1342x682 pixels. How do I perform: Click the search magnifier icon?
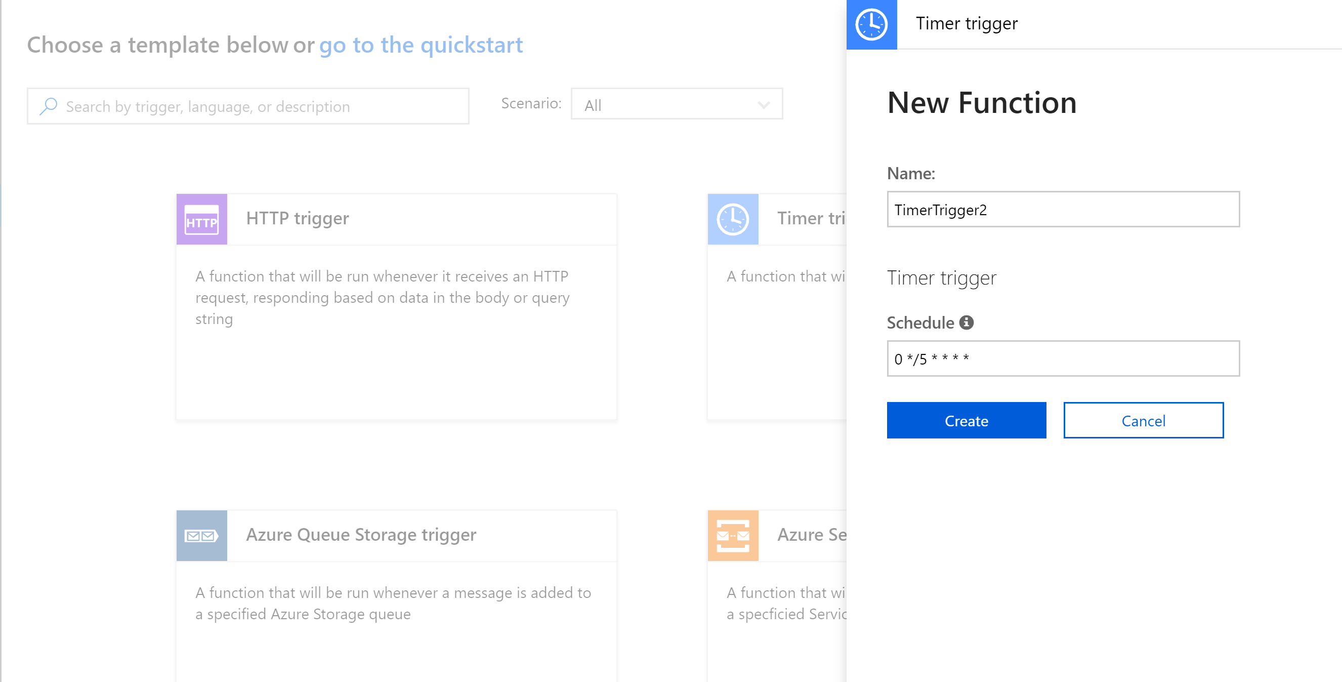(x=49, y=106)
